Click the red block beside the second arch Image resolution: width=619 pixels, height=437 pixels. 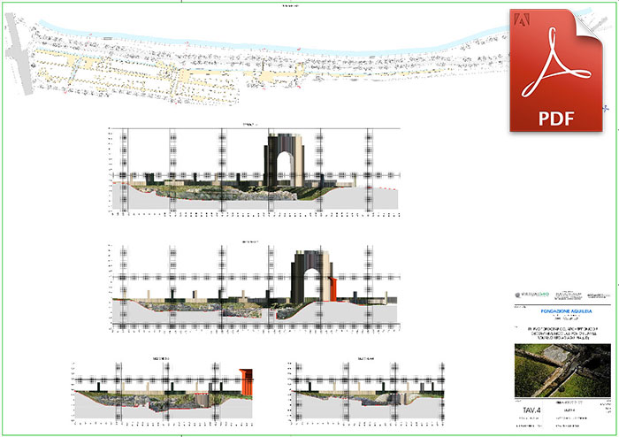click(x=333, y=288)
